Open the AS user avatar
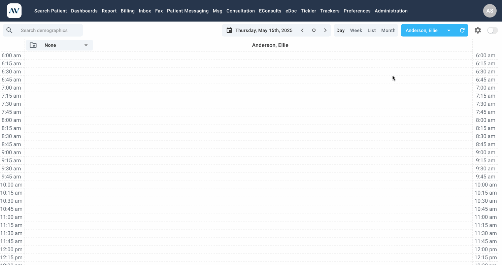The width and height of the screenshot is (502, 265). click(490, 11)
